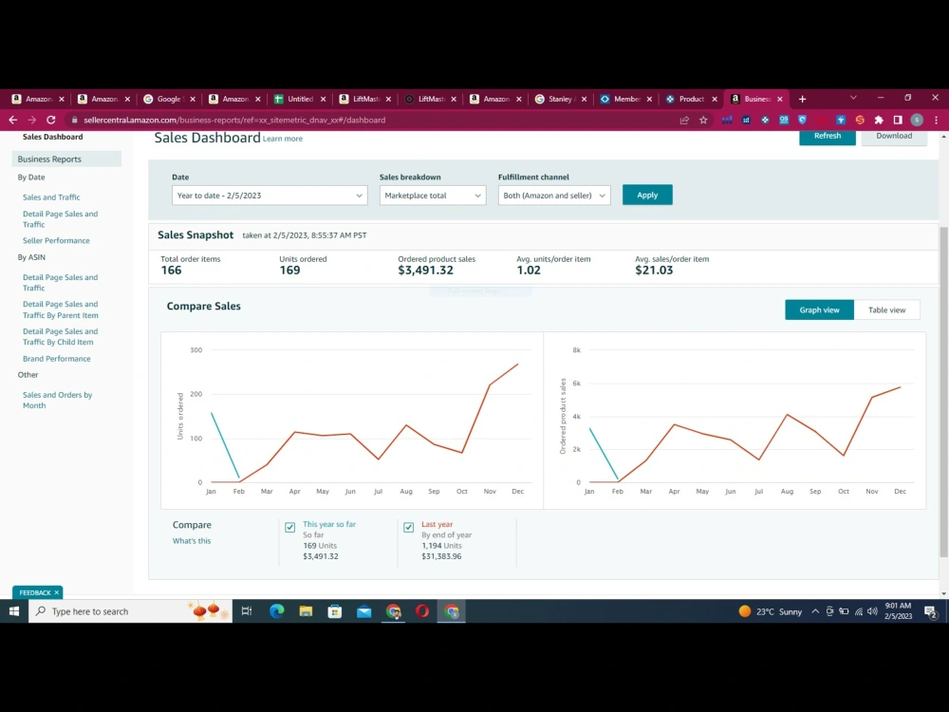Toggle the browser side panel icon
Viewport: 949px width, 712px height.
click(x=898, y=120)
